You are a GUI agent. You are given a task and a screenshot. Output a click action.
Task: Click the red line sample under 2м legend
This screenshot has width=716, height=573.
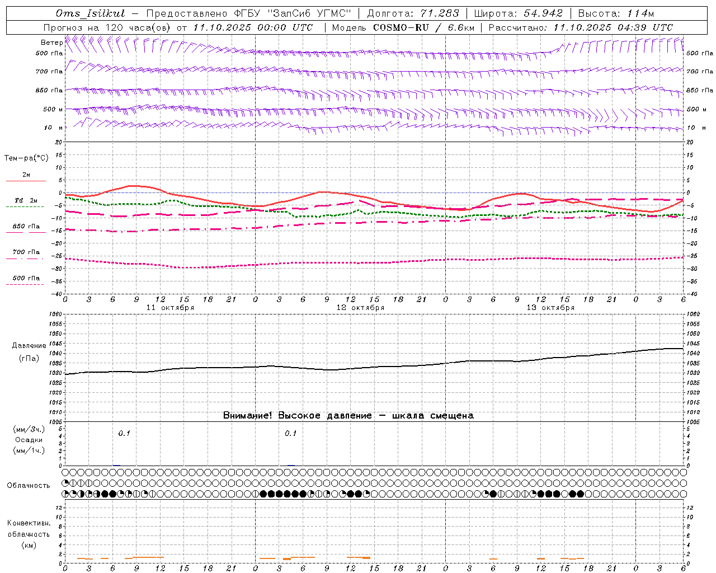[26, 181]
